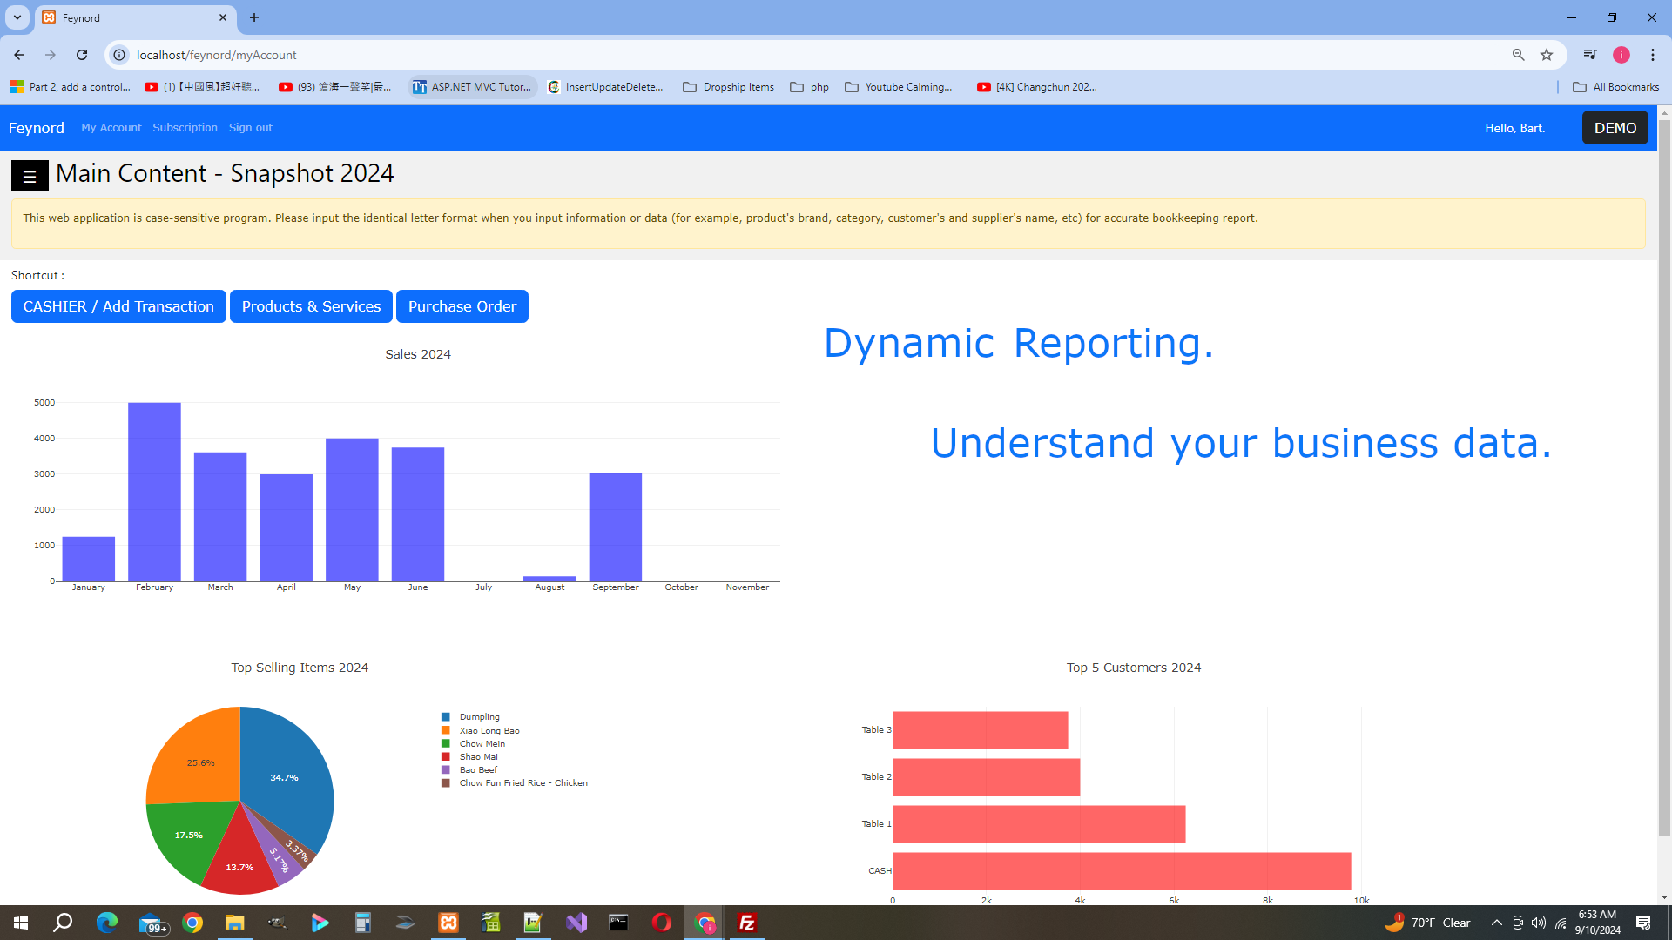Viewport: 1672px width, 940px height.
Task: Open the php bookmark folder
Action: (x=810, y=87)
